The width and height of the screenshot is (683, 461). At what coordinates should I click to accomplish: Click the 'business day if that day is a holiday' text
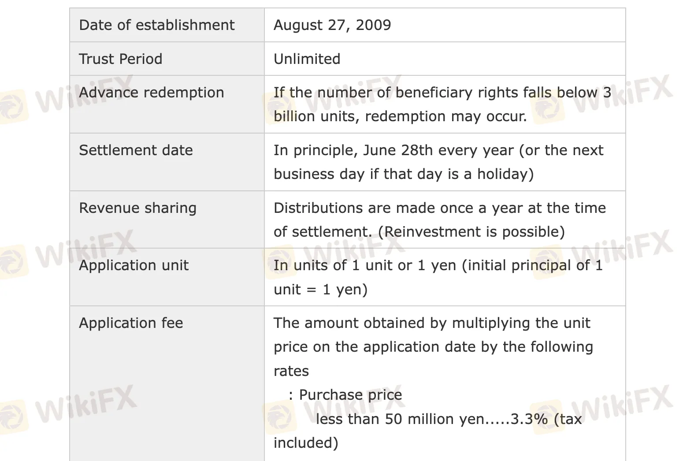404,174
